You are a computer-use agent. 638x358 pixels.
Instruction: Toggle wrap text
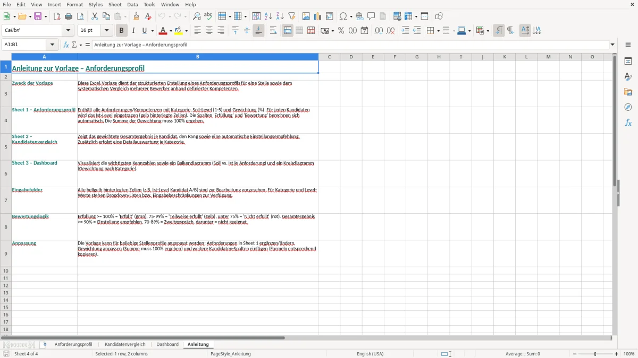(x=273, y=31)
